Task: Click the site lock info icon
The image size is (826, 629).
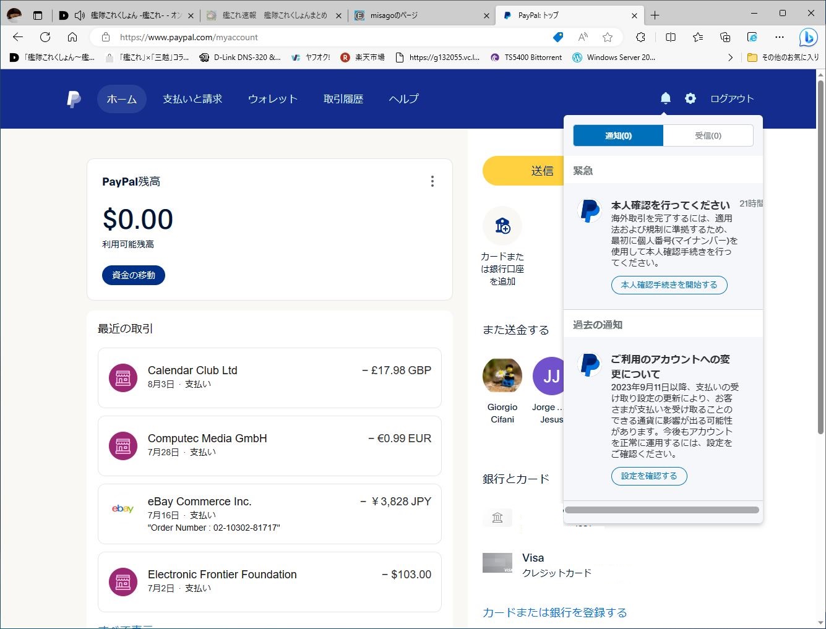Action: [106, 37]
